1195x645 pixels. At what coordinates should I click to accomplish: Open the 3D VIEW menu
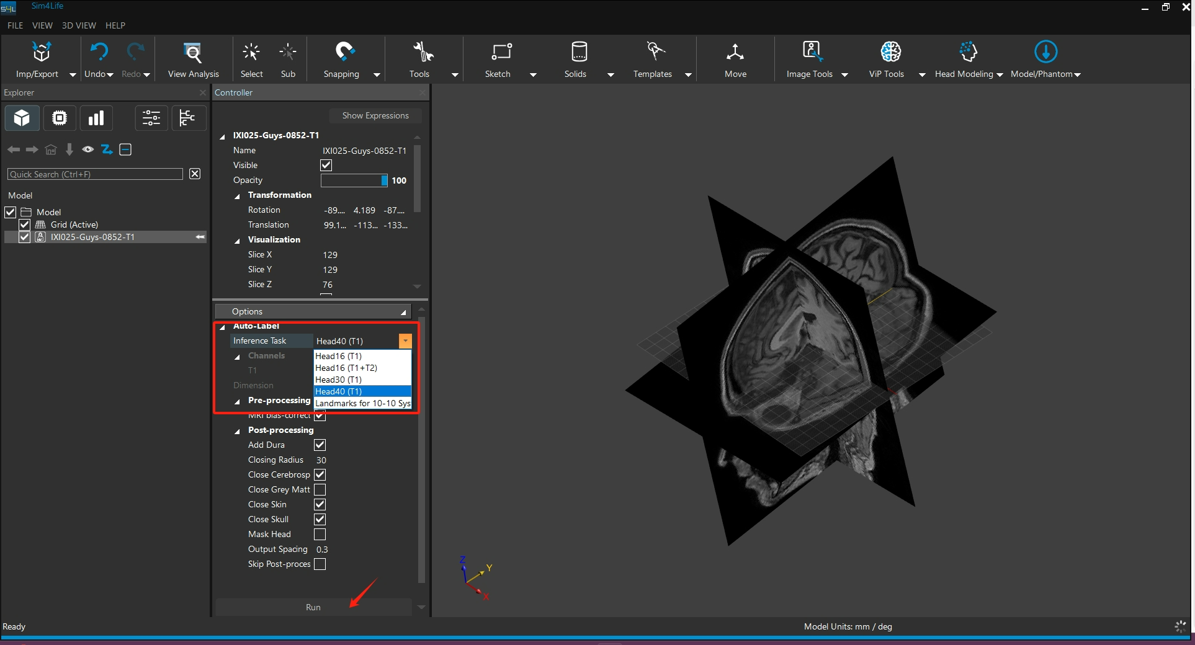(x=79, y=25)
